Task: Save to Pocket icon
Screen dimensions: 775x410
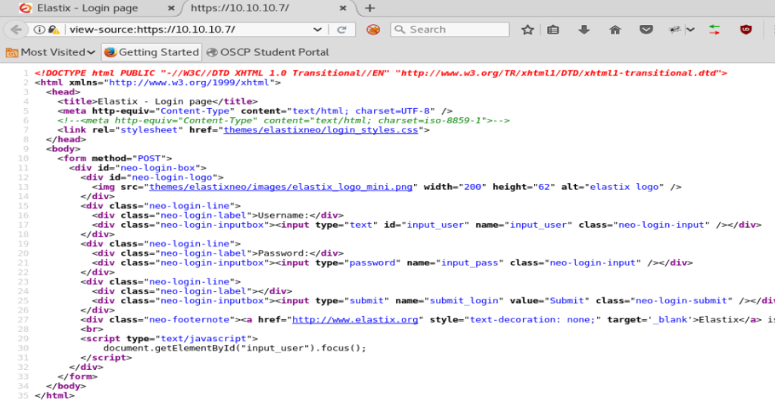Action: [646, 30]
